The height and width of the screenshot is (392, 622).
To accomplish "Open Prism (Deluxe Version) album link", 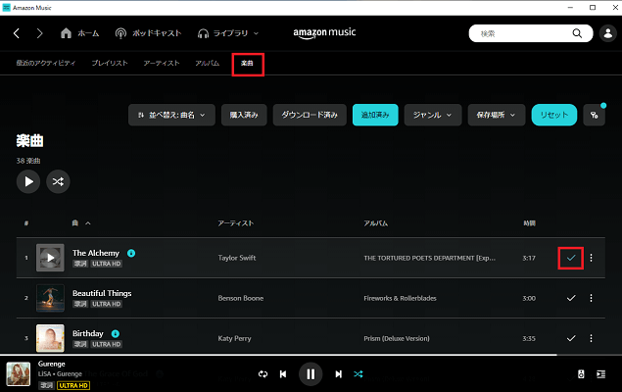I will [397, 338].
